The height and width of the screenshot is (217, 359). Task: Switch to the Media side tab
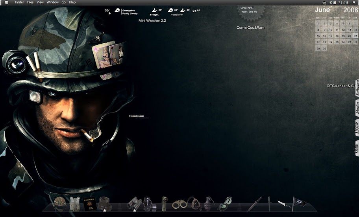(x=357, y=108)
